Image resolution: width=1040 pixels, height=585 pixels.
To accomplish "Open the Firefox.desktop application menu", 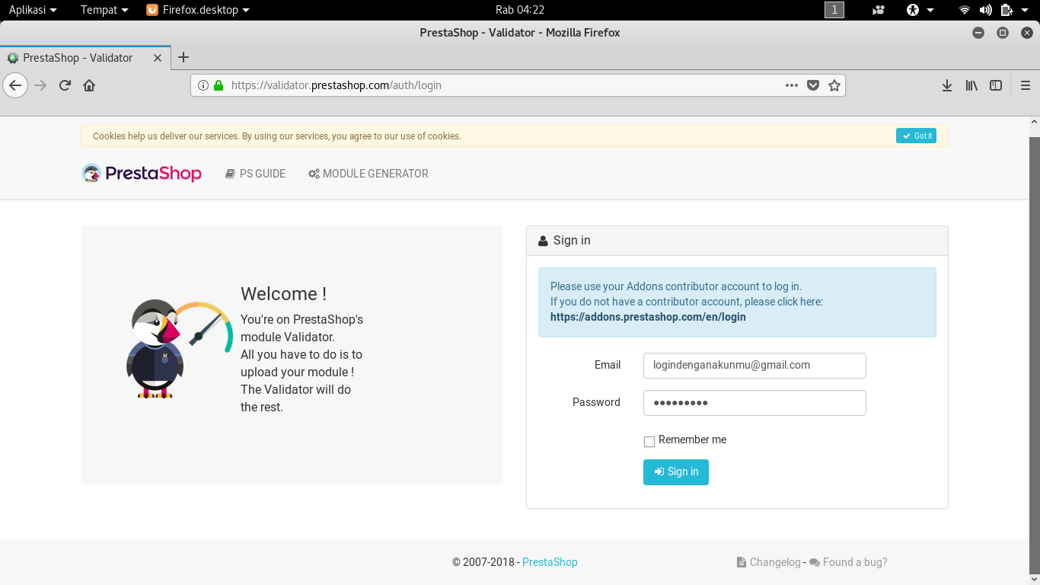I will point(198,10).
